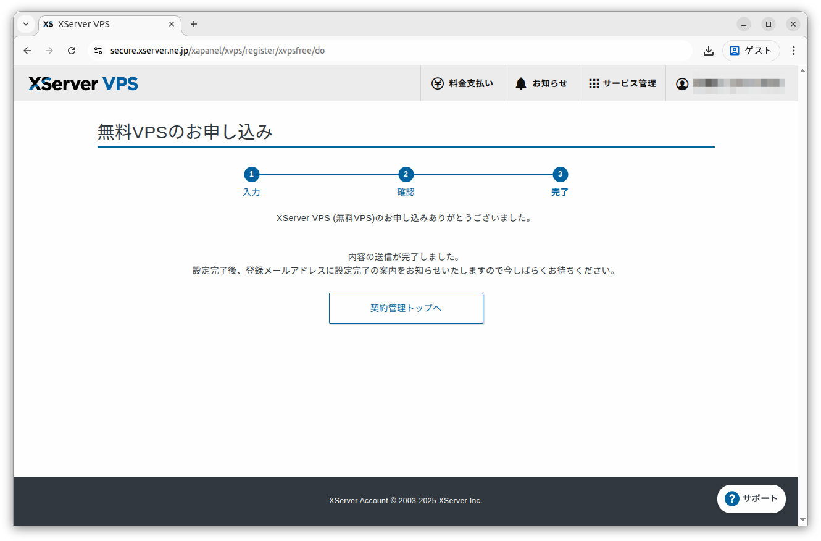The height and width of the screenshot is (541, 821).
Task: Open the ゲスト profile menu
Action: coord(751,51)
